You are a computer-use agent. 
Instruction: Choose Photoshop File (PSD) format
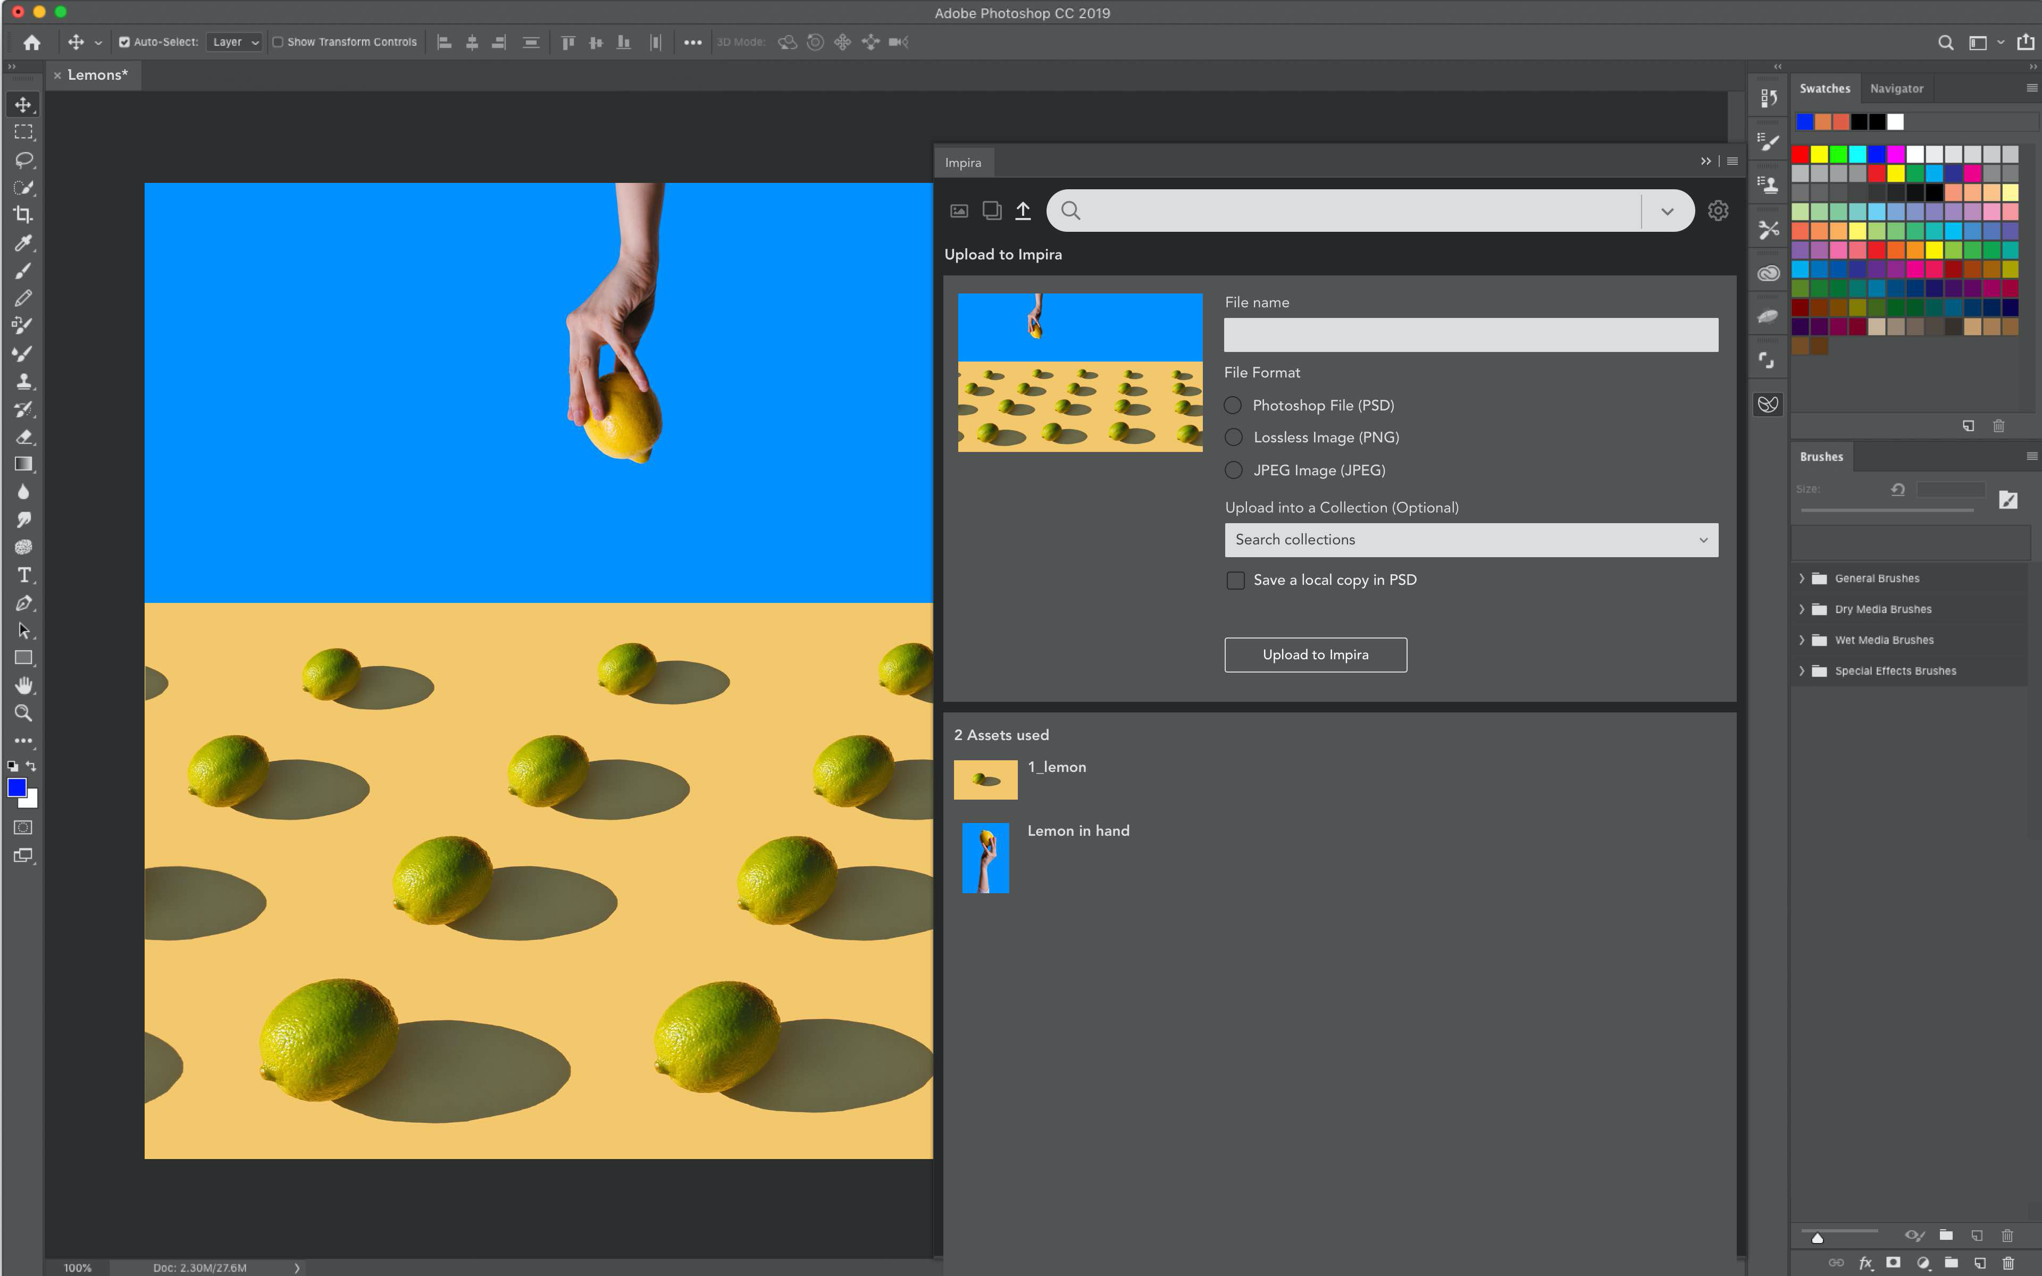[x=1233, y=406]
